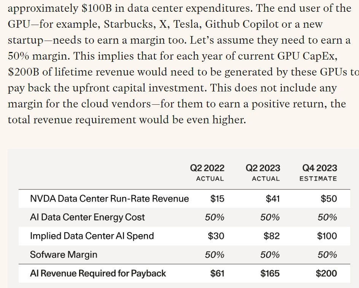Image resolution: width=359 pixels, height=288 pixels.
Task: Select the $200 payback revenue value
Action: [x=326, y=273]
